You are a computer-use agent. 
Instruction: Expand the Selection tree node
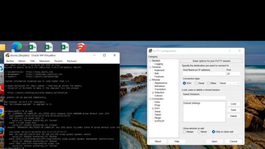[x=153, y=92]
